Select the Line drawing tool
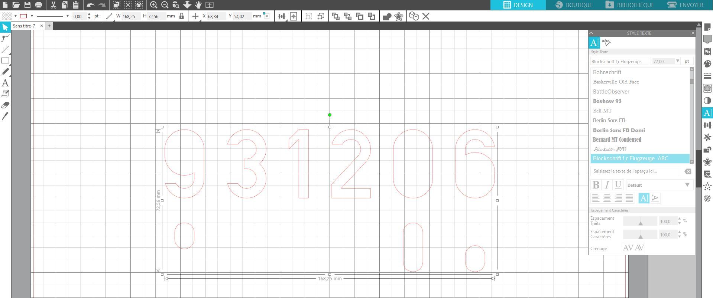Viewport: 713px width, 298px height. (5, 49)
